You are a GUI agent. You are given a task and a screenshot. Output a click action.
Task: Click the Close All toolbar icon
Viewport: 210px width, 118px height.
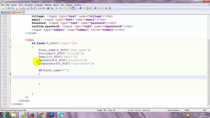click(x=20, y=8)
